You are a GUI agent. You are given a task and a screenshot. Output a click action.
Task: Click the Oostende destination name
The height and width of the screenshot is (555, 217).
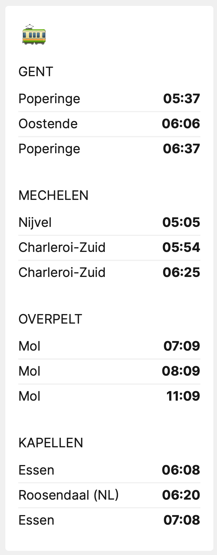48,124
